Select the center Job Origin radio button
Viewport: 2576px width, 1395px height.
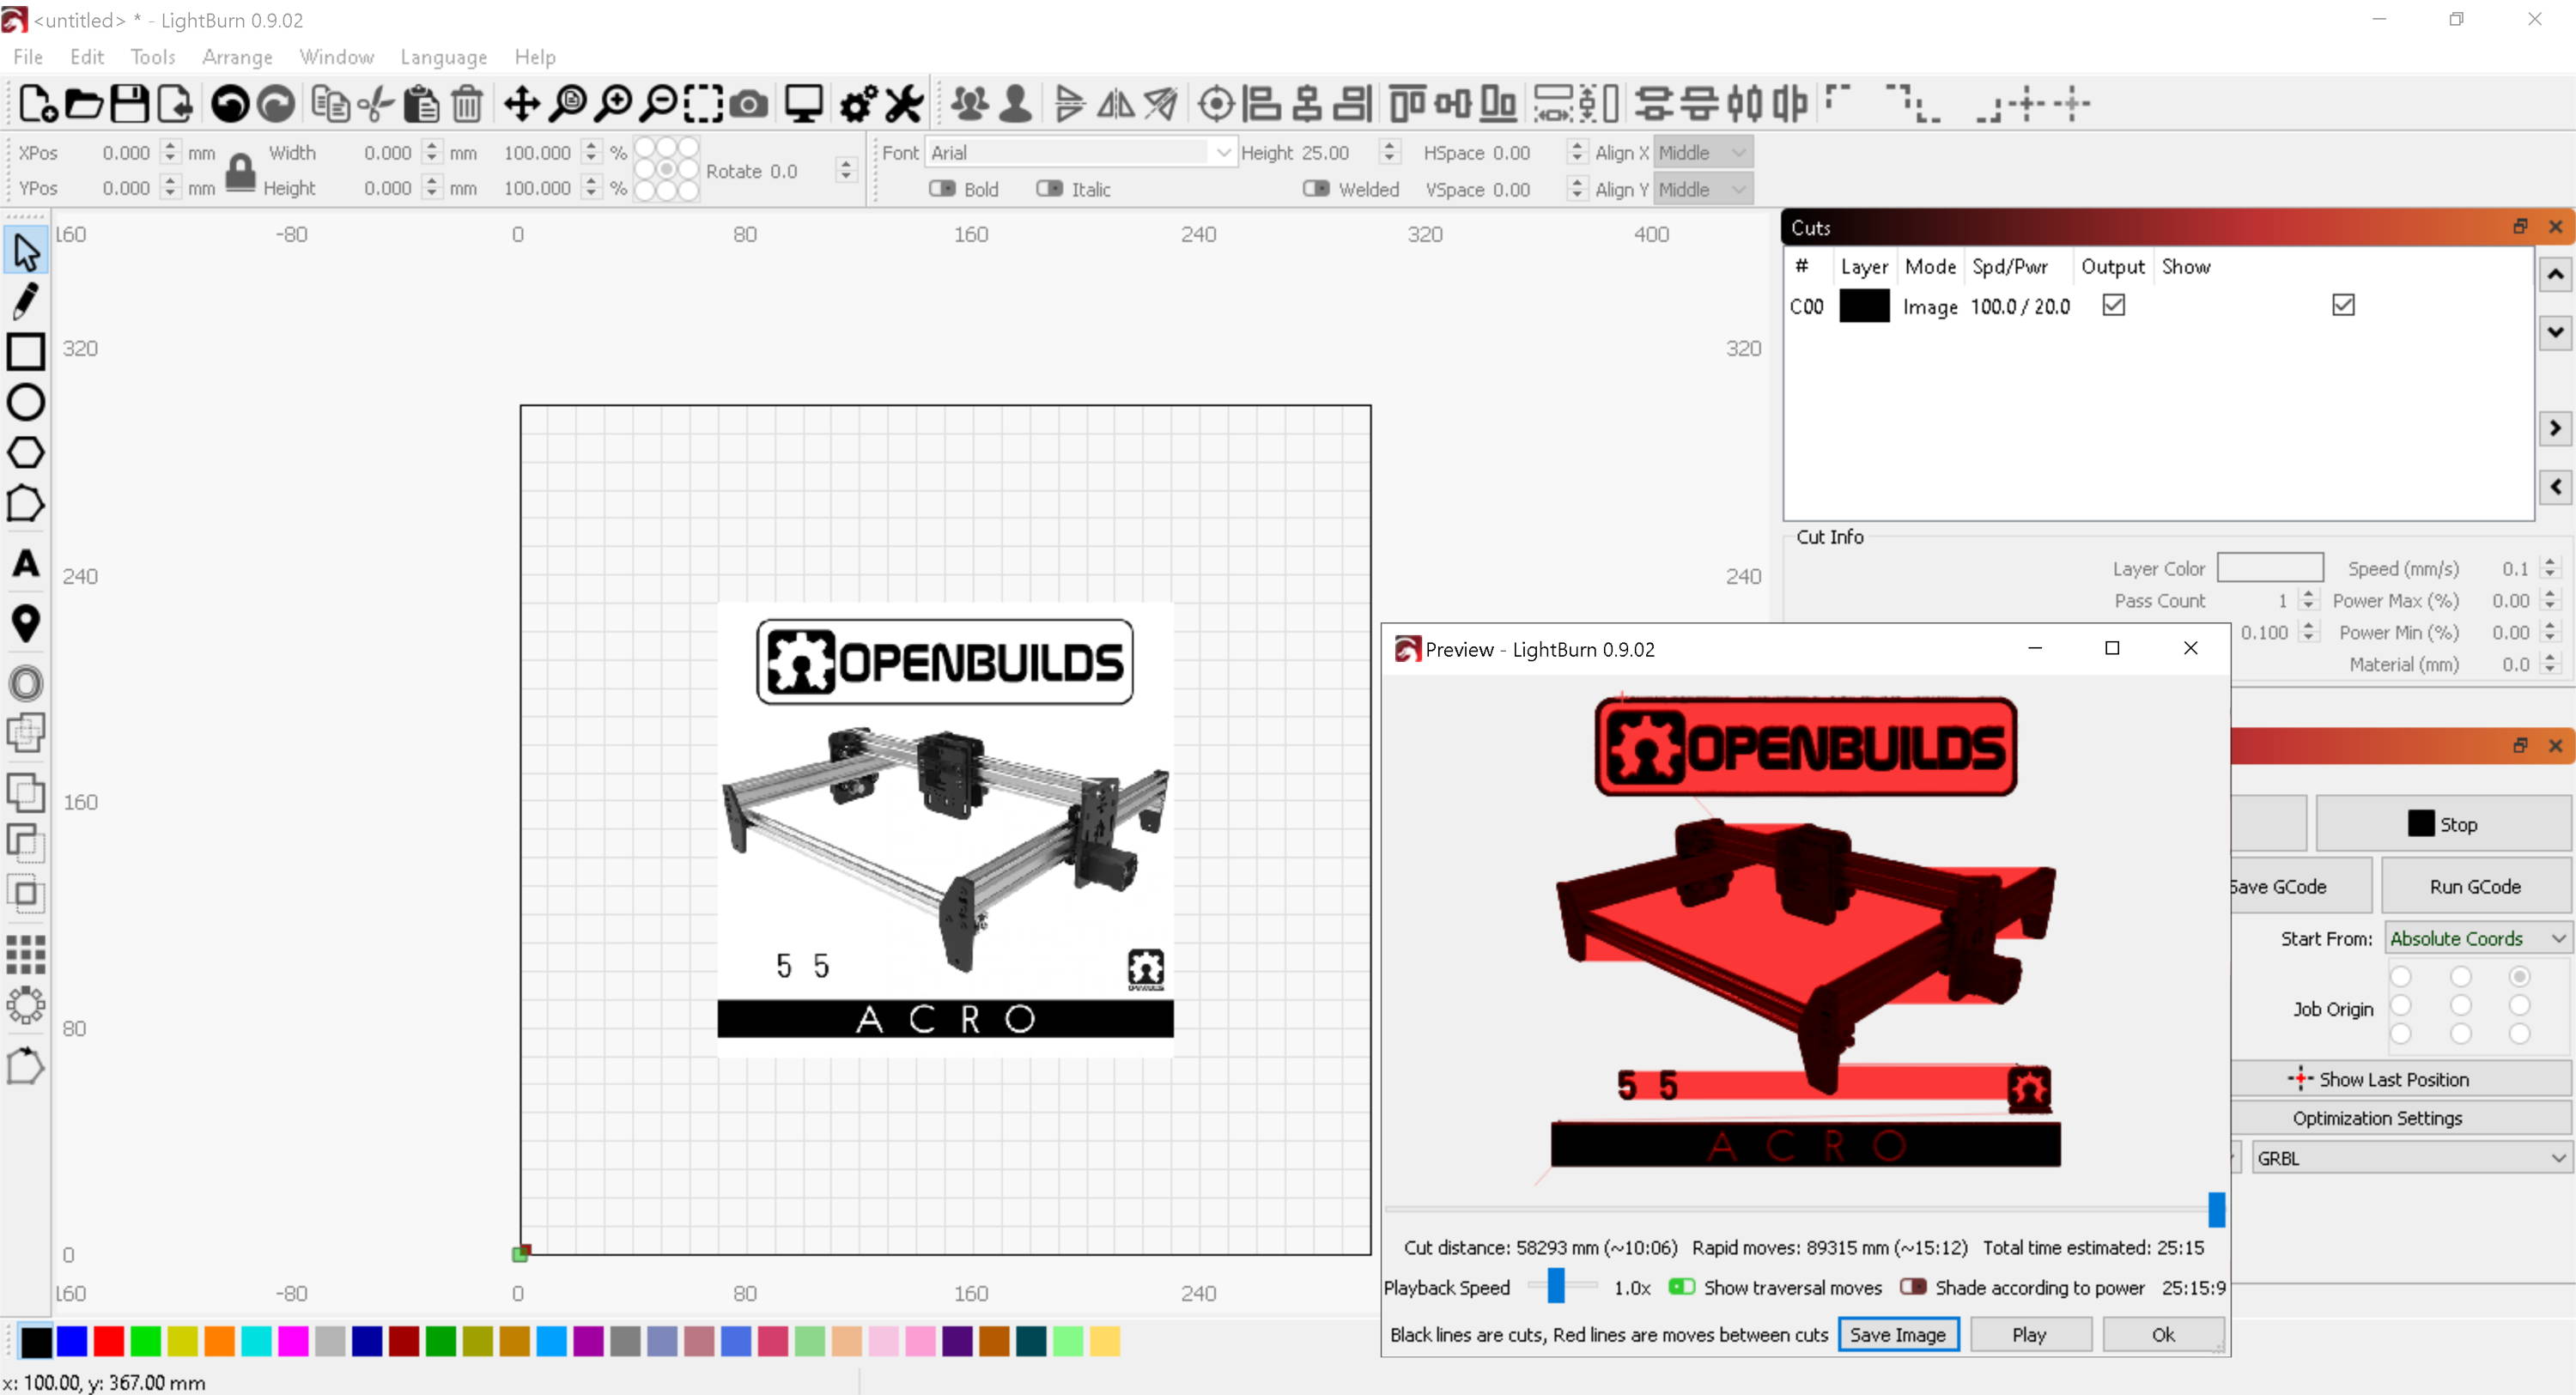coord(2460,1005)
